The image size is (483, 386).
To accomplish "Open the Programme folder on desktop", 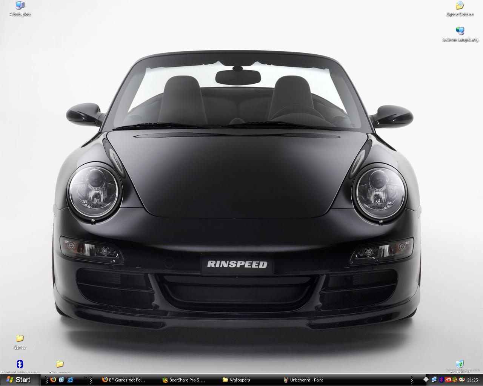I will tap(60, 366).
